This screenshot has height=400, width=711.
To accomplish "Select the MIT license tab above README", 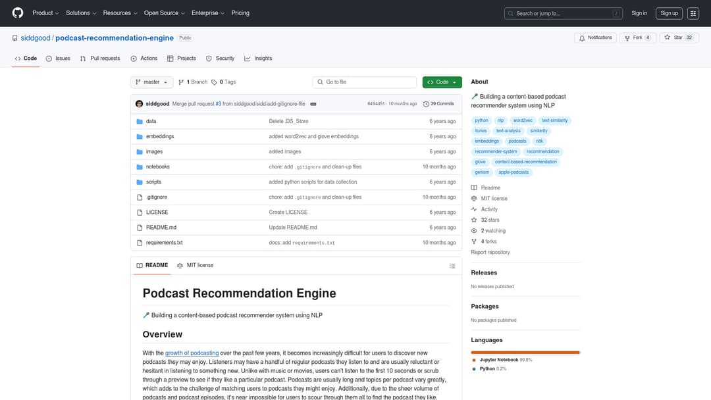I will 195,265.
